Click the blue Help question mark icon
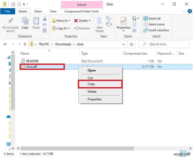Image resolution: width=193 pixels, height=157 pixels. 190,11
